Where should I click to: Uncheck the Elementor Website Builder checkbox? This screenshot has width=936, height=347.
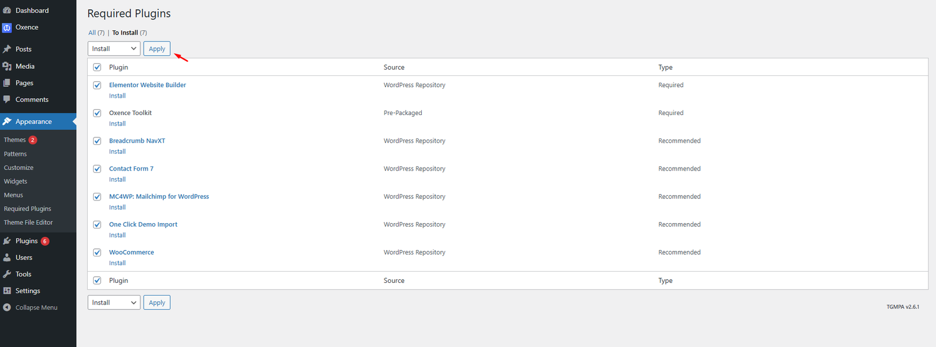coord(97,85)
